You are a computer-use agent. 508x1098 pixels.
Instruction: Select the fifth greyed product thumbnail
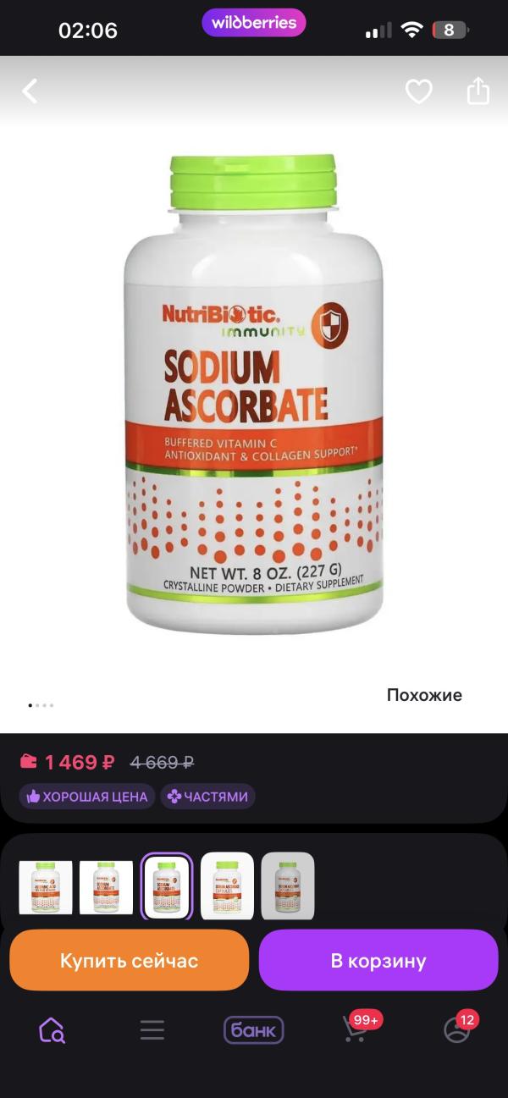click(288, 886)
